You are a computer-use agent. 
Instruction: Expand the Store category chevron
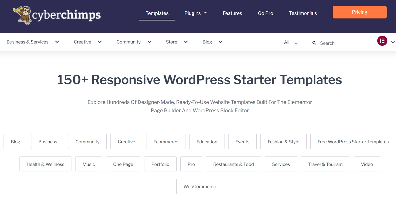pyautogui.click(x=186, y=42)
